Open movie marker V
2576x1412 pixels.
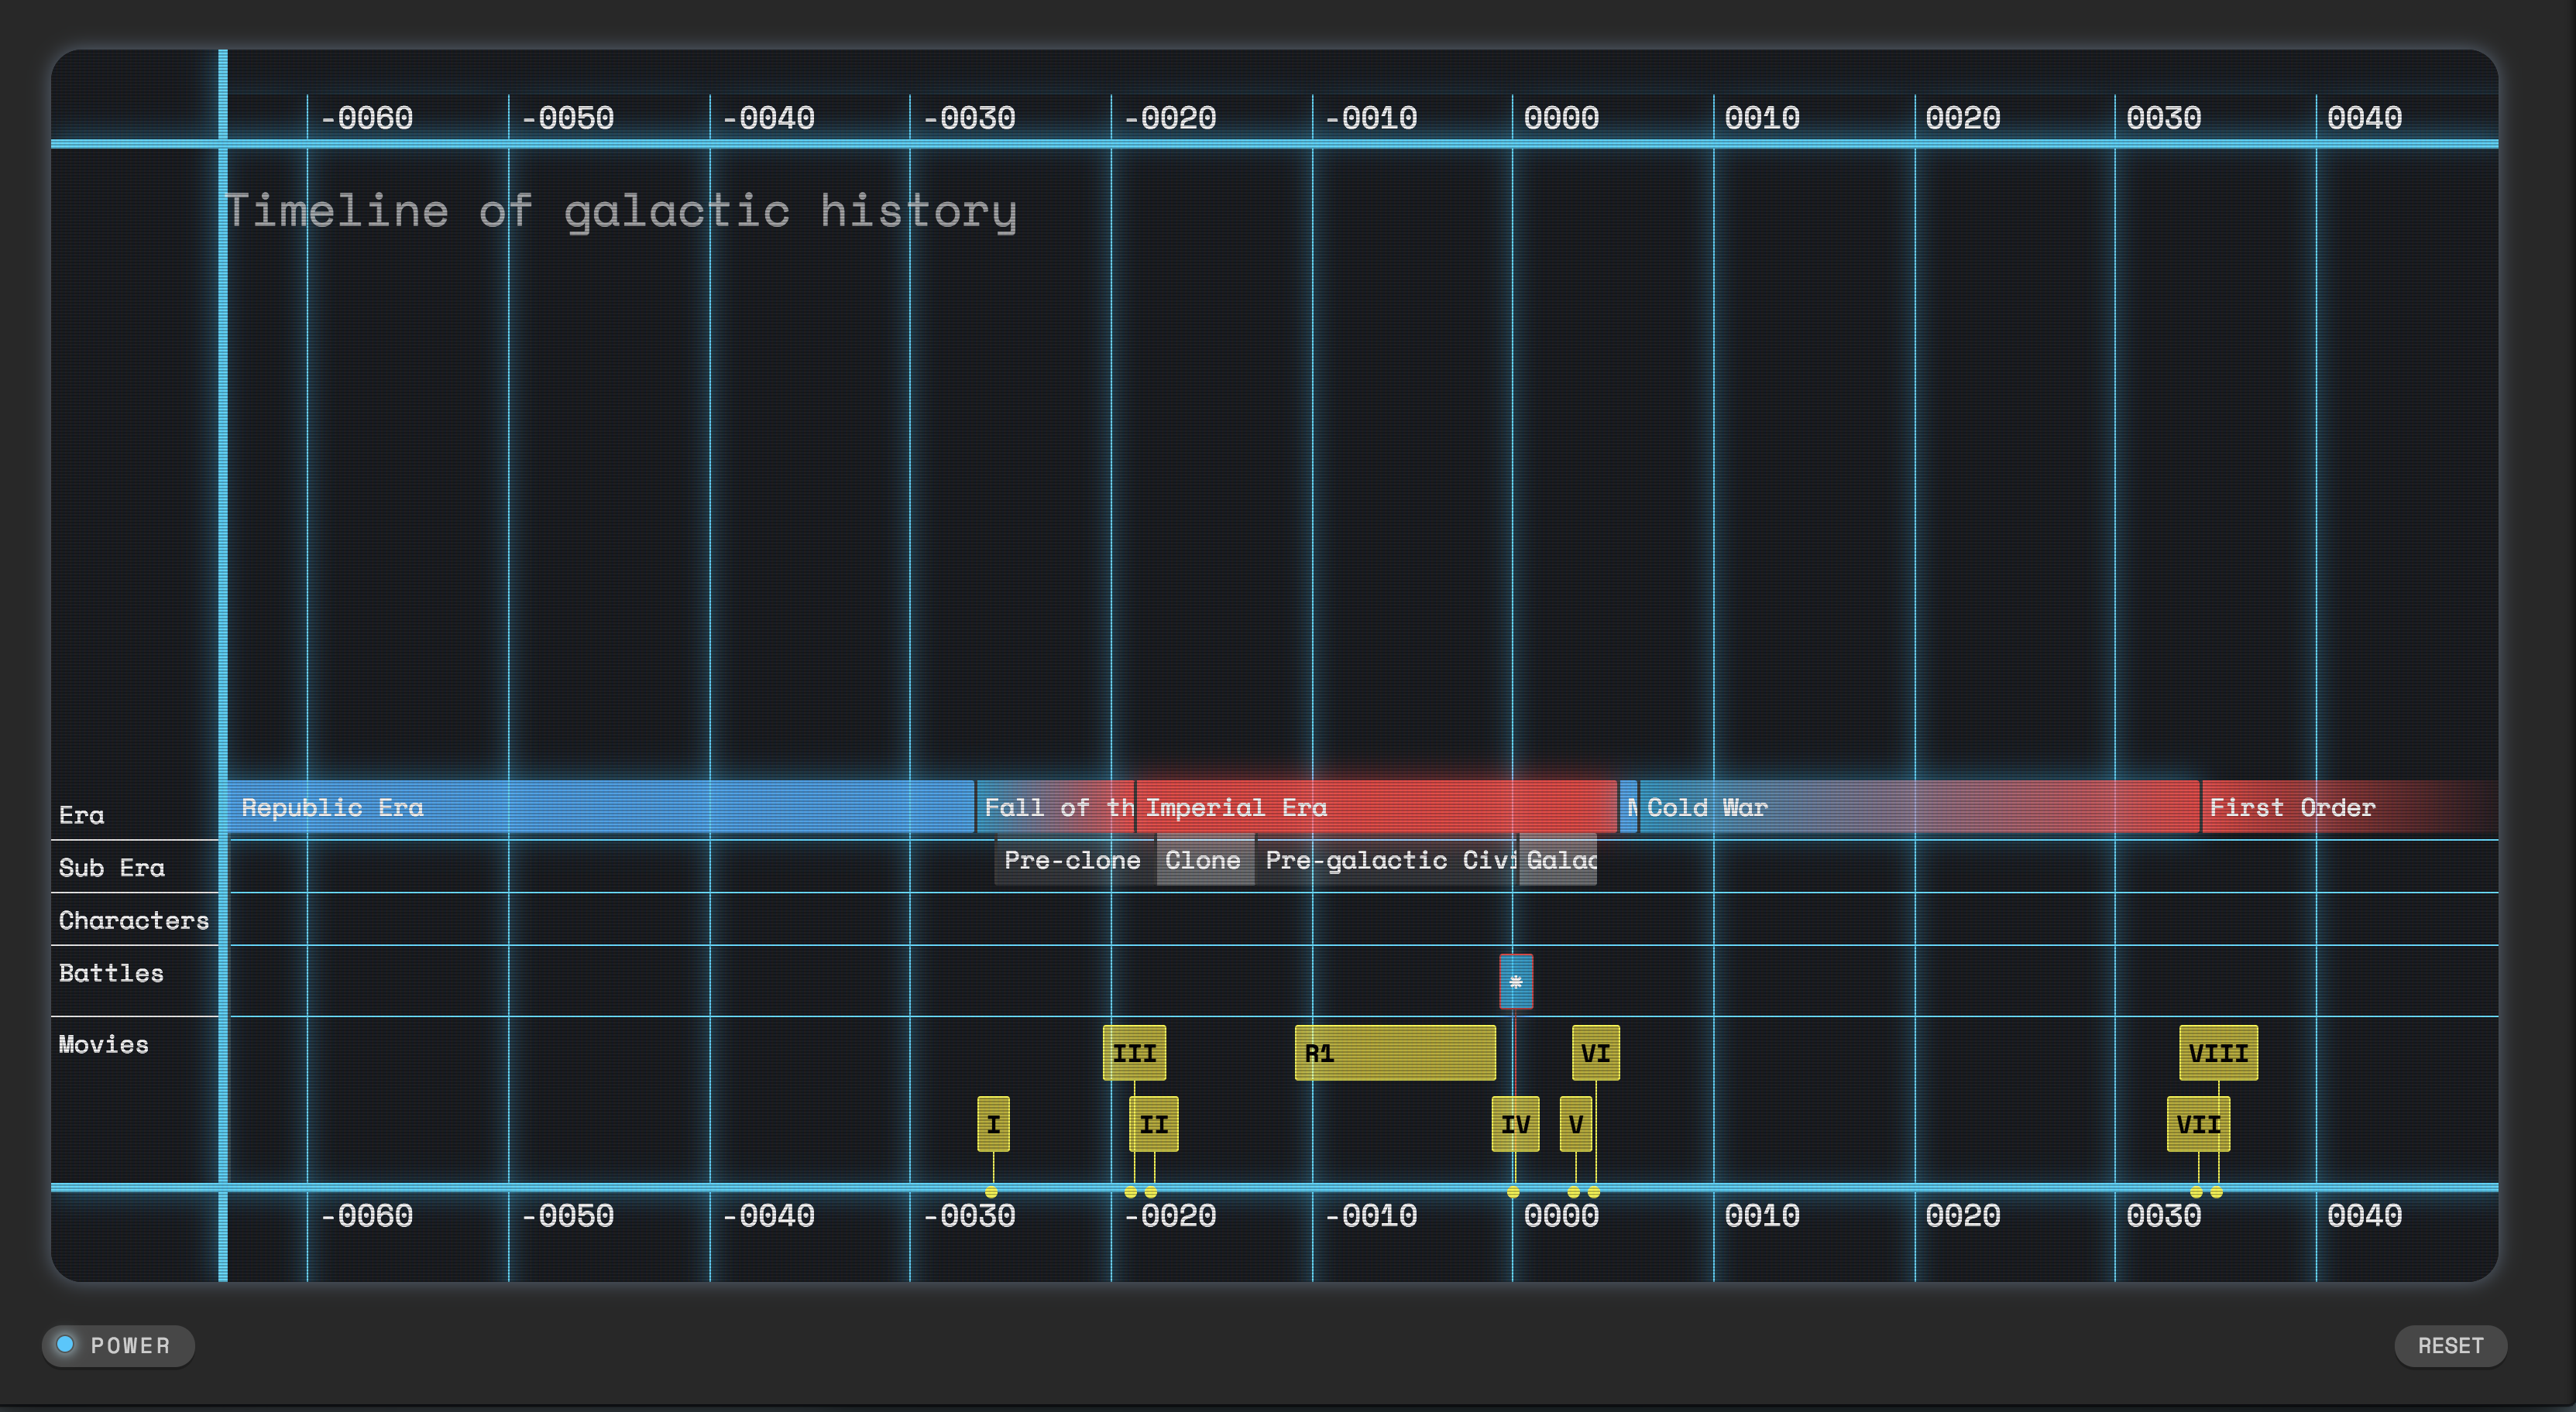1576,1124
